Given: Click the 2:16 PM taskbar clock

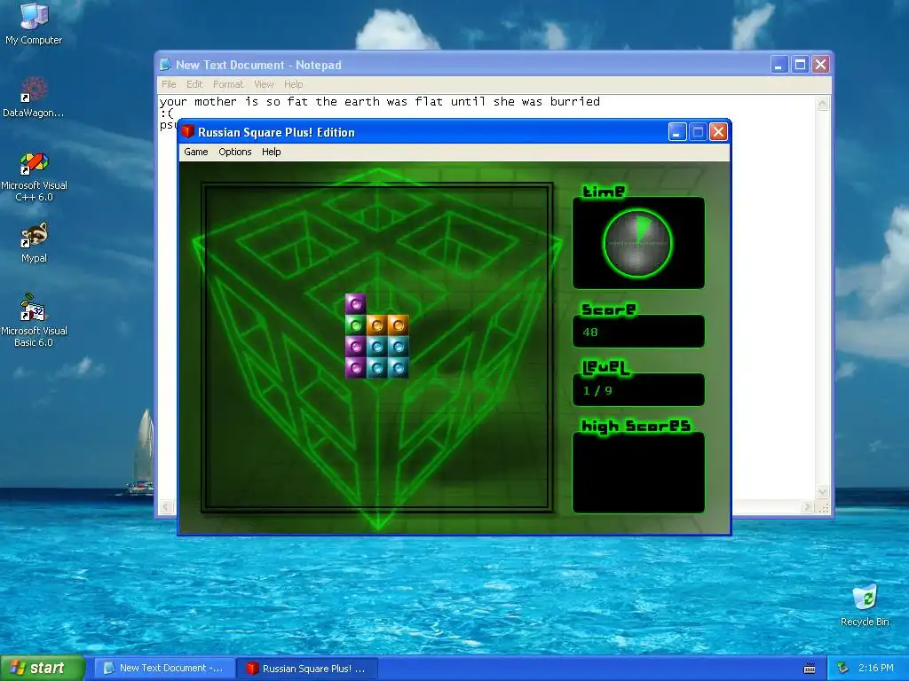Looking at the screenshot, I should [876, 669].
